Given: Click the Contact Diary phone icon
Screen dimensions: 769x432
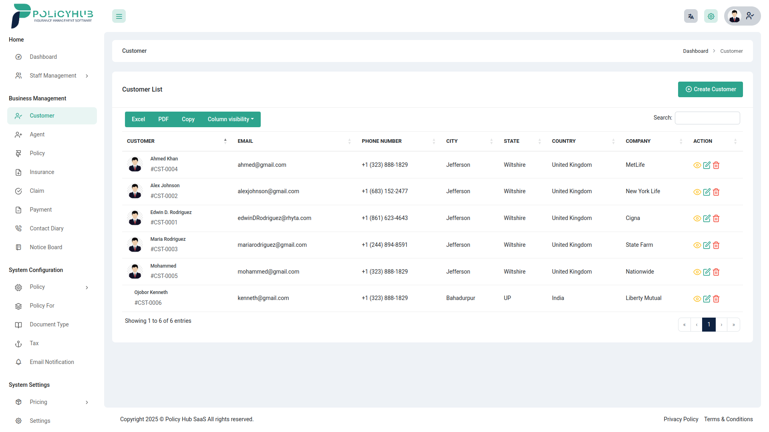Looking at the screenshot, I should click(x=18, y=228).
